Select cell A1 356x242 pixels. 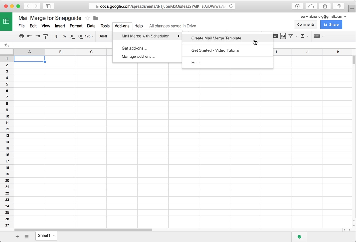pyautogui.click(x=30, y=59)
